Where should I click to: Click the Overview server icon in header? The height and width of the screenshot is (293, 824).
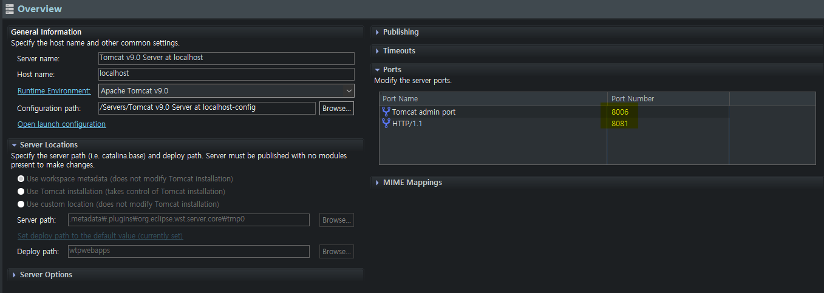tap(10, 9)
